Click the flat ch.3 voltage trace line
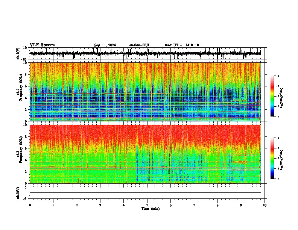 coord(145,193)
